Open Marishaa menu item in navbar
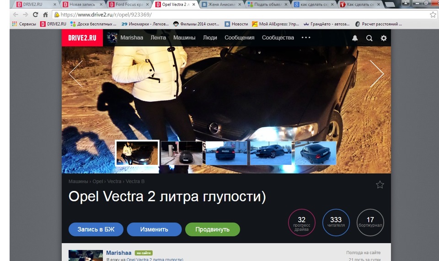 pos(132,38)
